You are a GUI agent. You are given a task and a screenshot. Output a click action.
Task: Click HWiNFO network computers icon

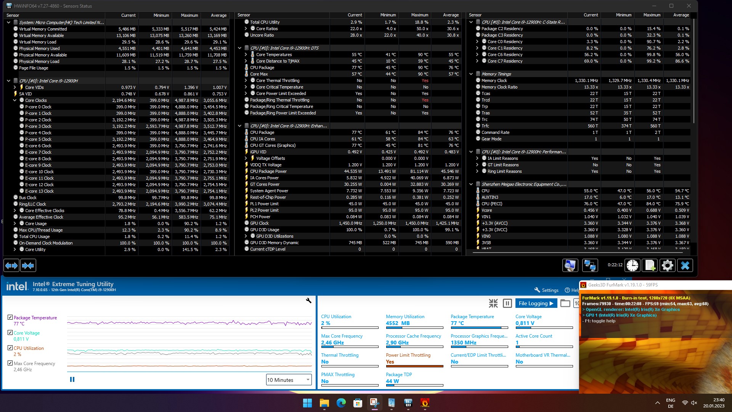590,266
